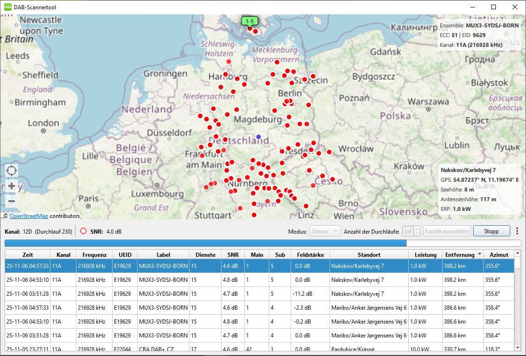Click the DAB app icon in title bar
Screen dimensions: 526x356
point(7,7)
